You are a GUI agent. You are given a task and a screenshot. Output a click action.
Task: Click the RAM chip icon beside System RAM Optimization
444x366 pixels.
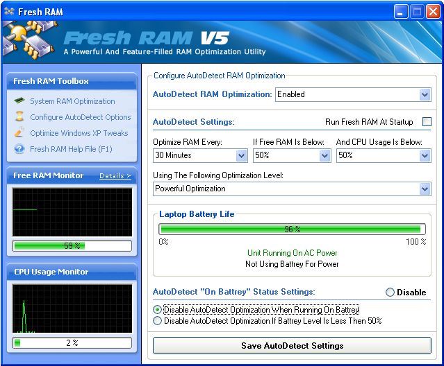click(19, 101)
